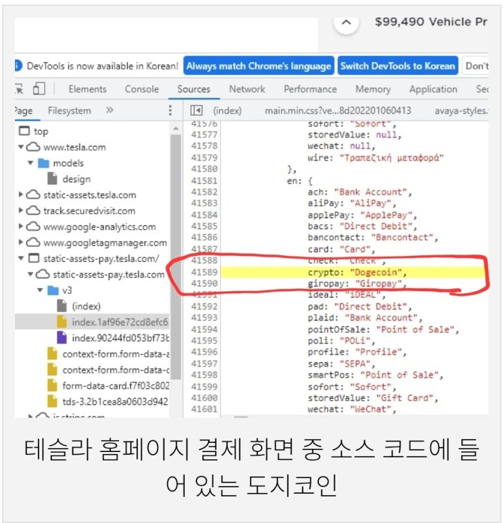Click the www.tesla.com cloud icon
Viewport: 503px width, 523px height.
tap(33, 147)
